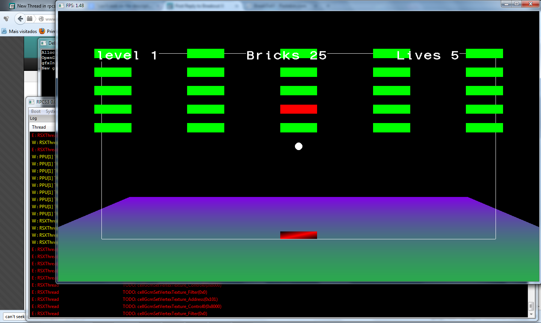
Task: Open the System menu in RPCS3
Action: click(50, 111)
